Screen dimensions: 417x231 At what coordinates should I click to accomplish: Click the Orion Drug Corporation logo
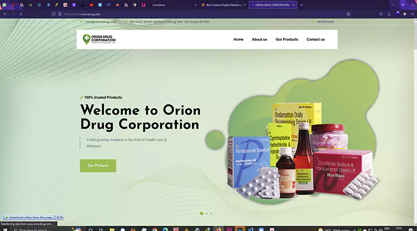point(99,40)
